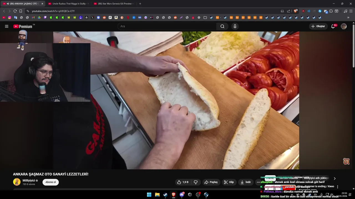Click the share page icon in address bar
Screen dimensions: 355x199
tap(288, 11)
